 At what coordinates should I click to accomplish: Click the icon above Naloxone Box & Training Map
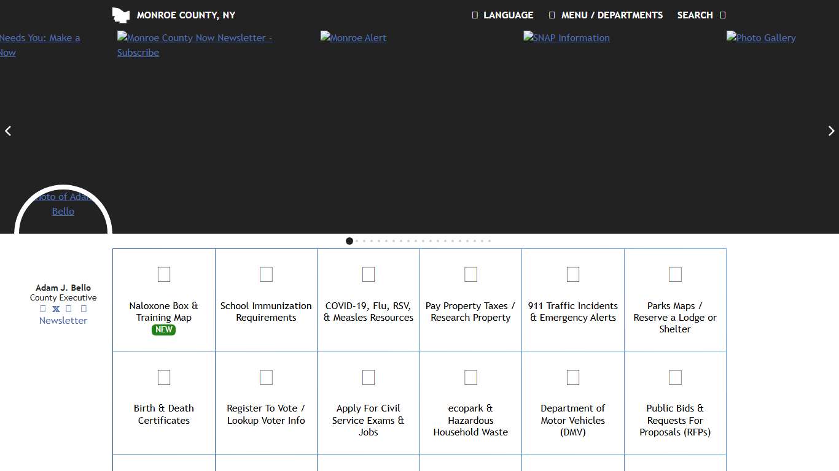tap(164, 274)
